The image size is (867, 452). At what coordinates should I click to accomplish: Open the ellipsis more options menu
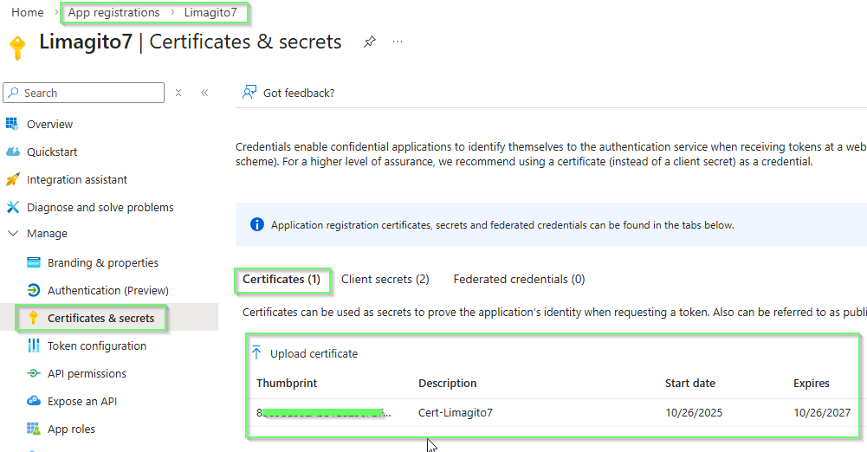398,42
